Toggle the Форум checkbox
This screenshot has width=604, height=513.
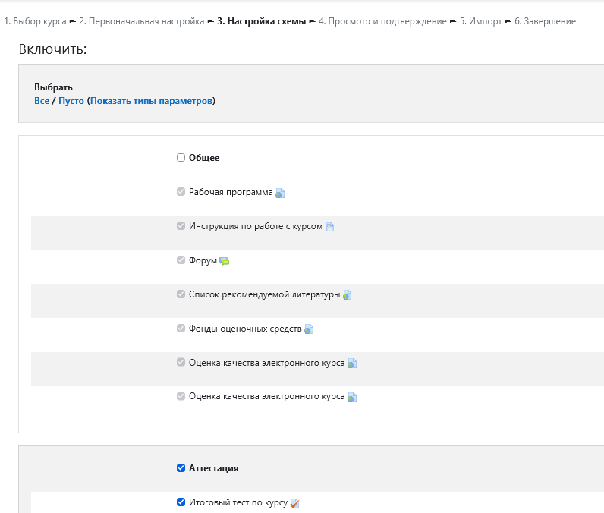181,260
